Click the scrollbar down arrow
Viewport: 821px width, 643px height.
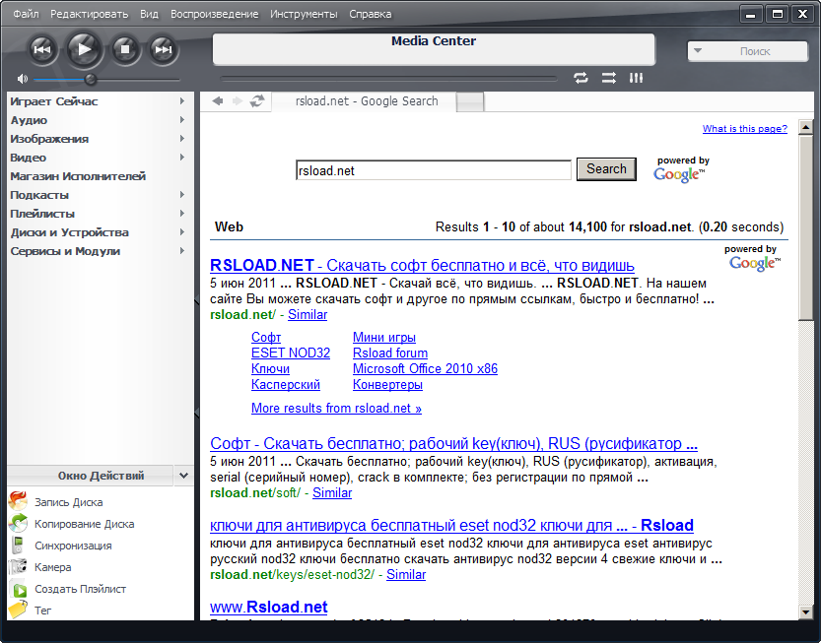[805, 611]
